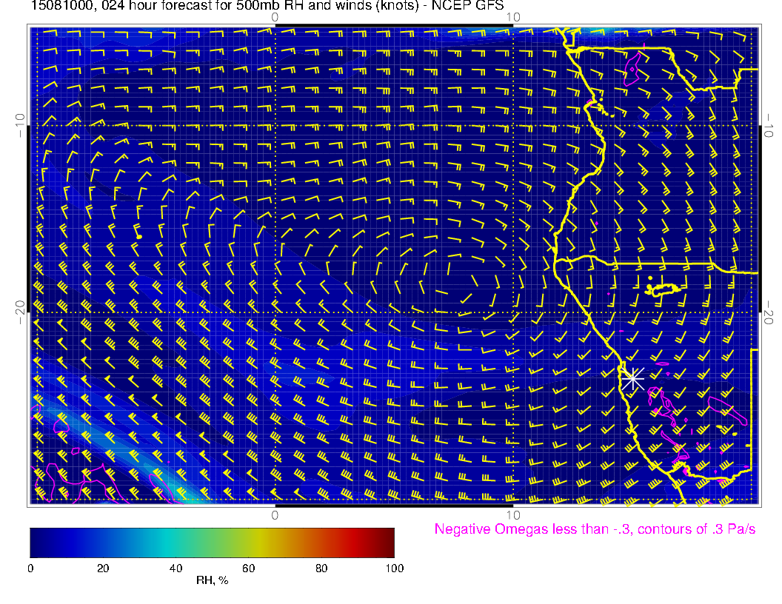Click the white asterisk location marker on the map
782x604 pixels.
pyautogui.click(x=632, y=379)
